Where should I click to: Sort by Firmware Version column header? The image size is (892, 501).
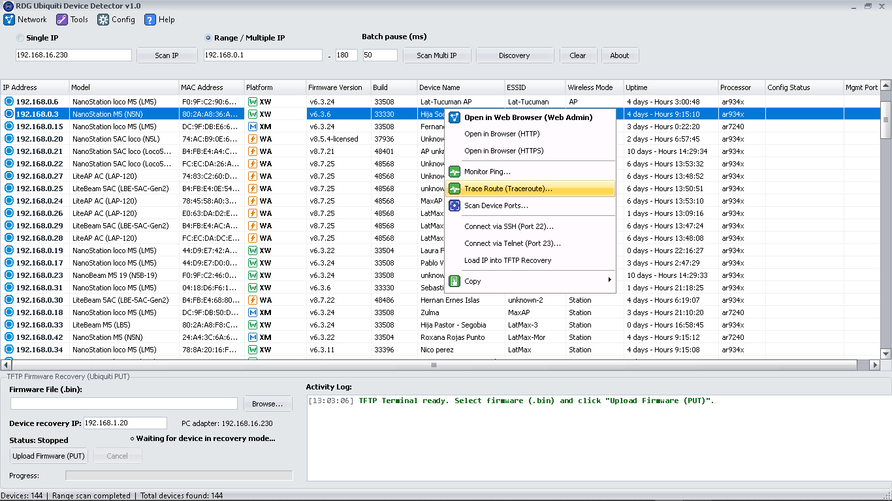[338, 87]
